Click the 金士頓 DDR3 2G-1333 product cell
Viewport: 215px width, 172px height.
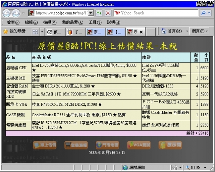click(86, 86)
